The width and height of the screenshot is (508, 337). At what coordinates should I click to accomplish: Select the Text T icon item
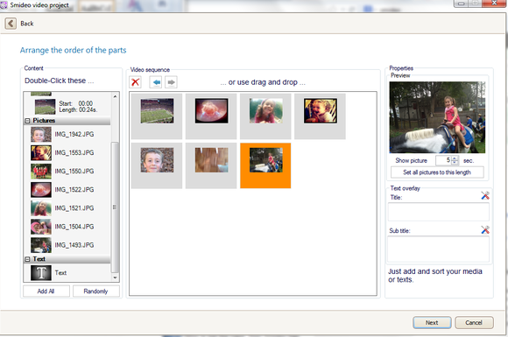pyautogui.click(x=41, y=272)
